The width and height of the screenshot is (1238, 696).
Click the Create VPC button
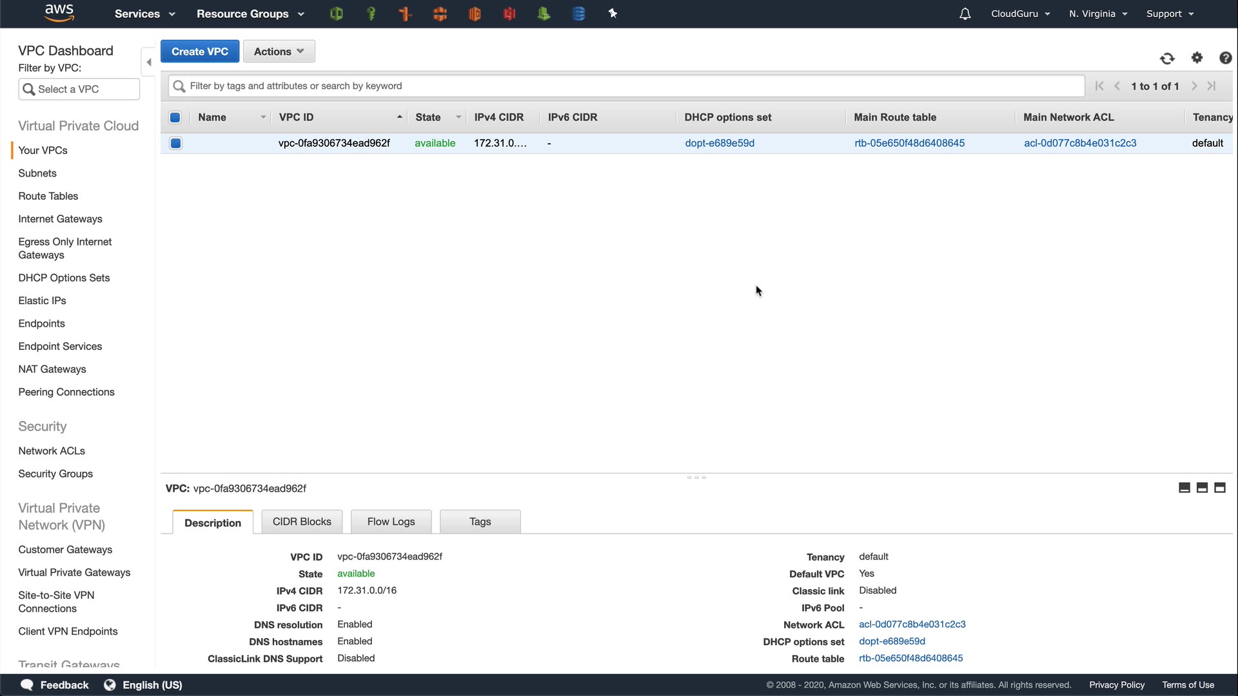[200, 52]
